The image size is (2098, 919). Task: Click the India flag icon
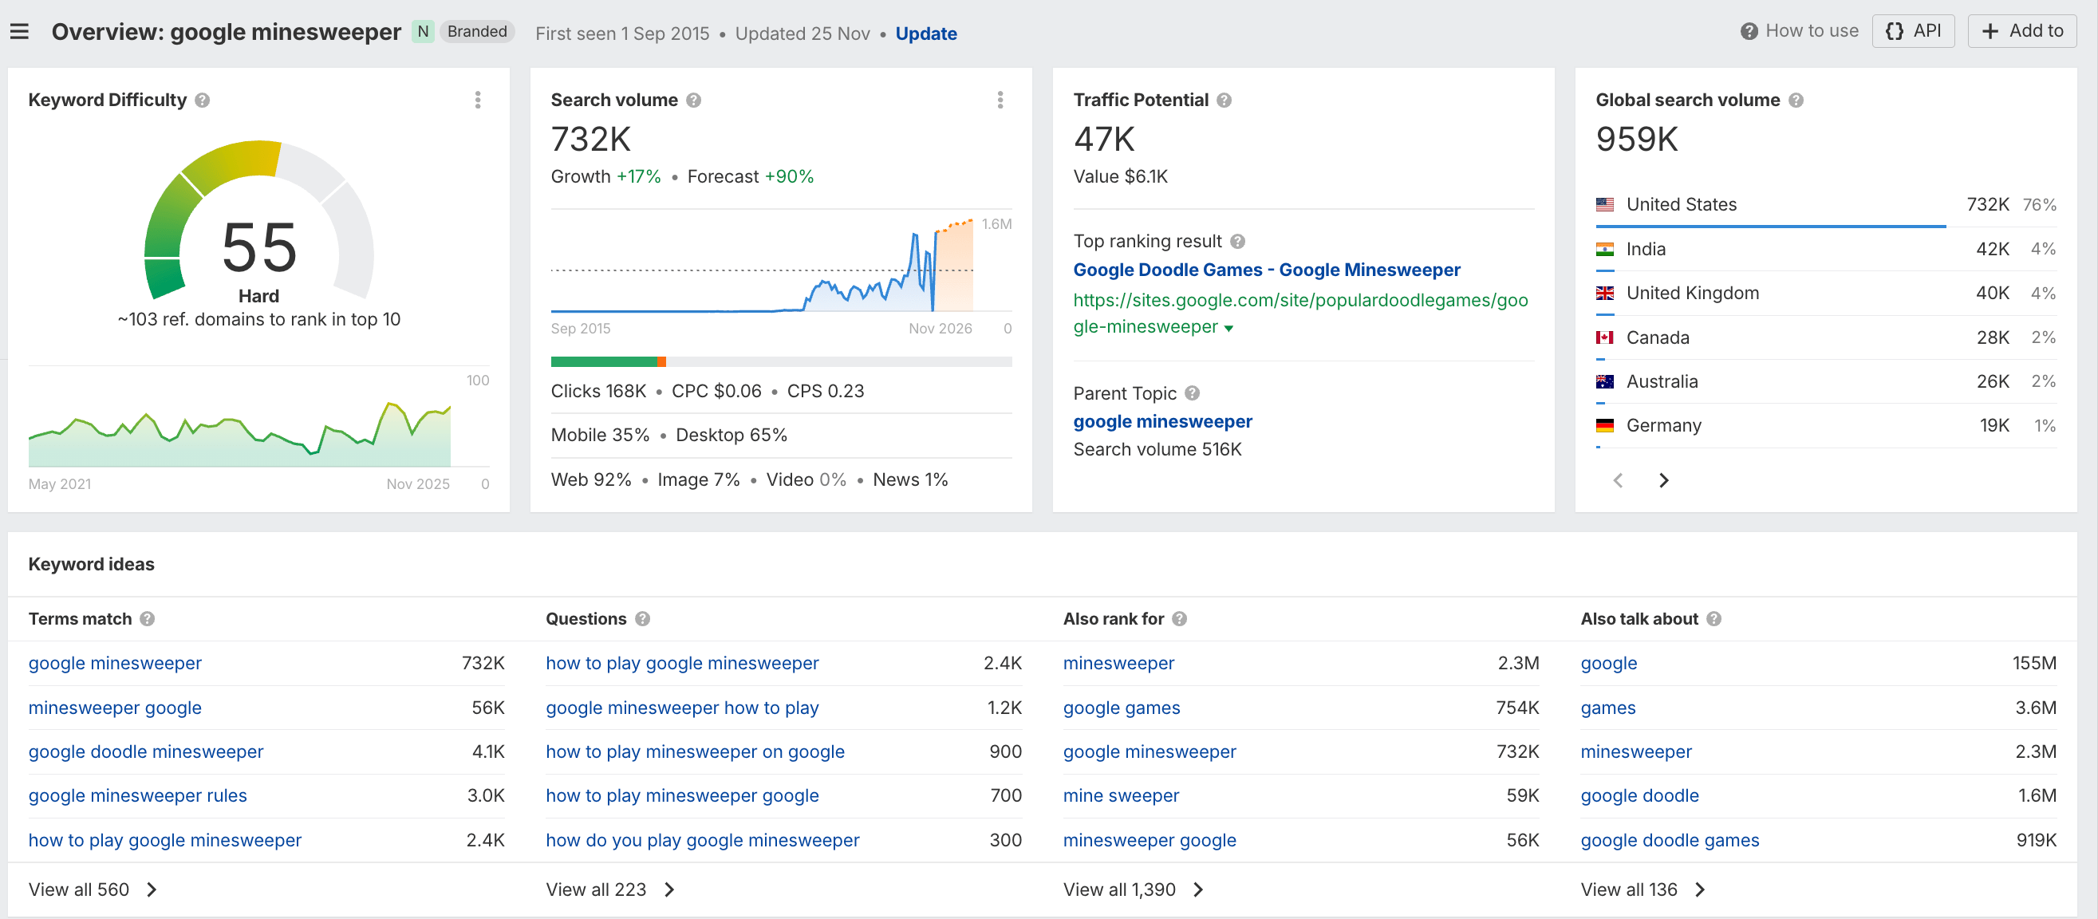click(1604, 250)
